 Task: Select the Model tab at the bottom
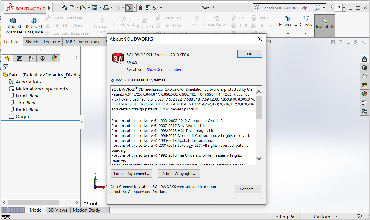coord(36,210)
